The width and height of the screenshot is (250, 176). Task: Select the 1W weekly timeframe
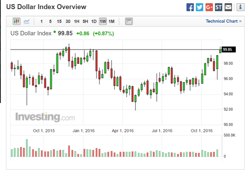point(103,21)
